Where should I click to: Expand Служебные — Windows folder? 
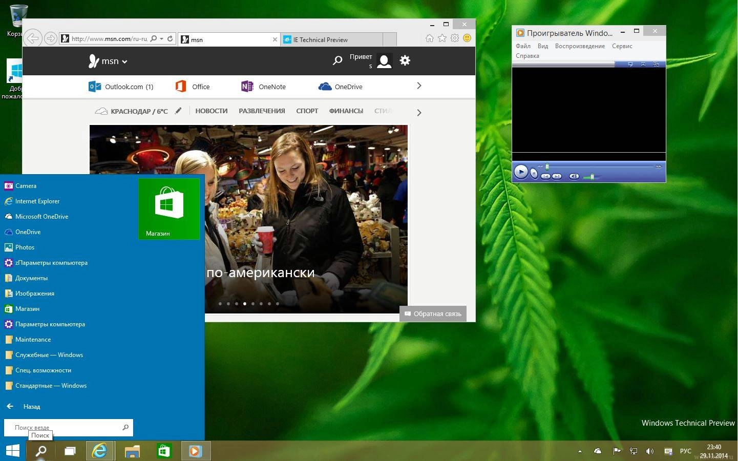click(x=44, y=355)
